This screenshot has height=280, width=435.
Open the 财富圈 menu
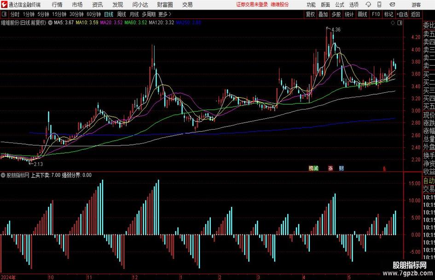pos(165,5)
